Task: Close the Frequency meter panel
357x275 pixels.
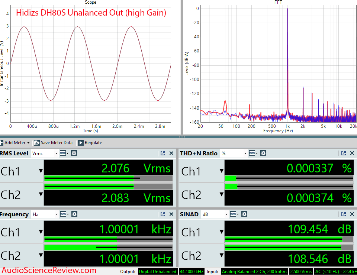Action: coord(171,214)
